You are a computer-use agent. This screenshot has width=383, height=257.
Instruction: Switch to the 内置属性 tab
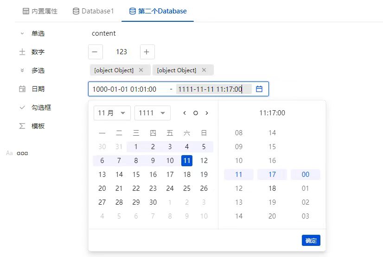(40, 11)
